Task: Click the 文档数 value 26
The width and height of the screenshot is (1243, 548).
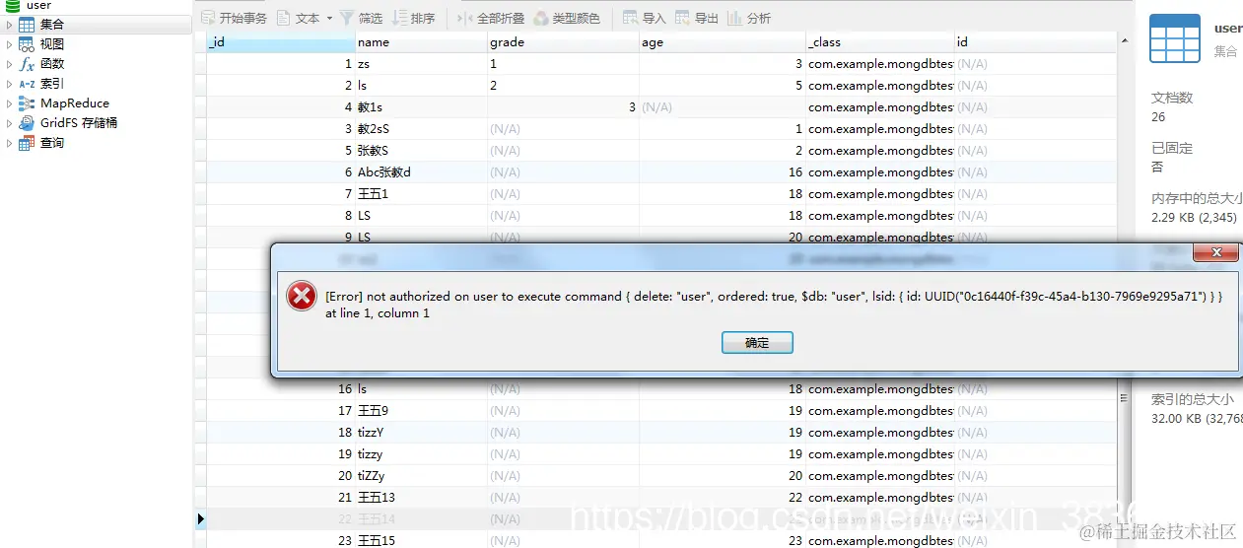Action: click(1158, 117)
